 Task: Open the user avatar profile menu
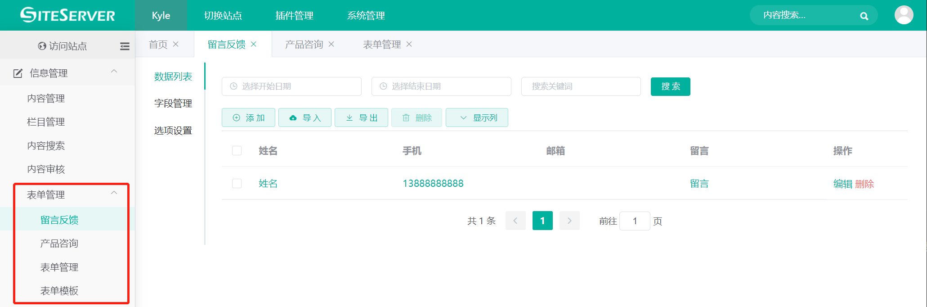[904, 15]
